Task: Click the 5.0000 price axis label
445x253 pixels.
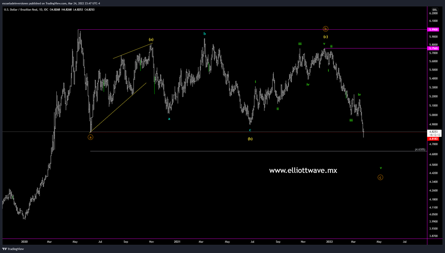Action: click(433, 115)
